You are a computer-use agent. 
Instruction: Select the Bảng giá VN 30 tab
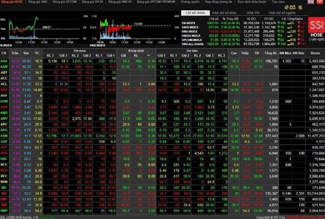point(92,2)
